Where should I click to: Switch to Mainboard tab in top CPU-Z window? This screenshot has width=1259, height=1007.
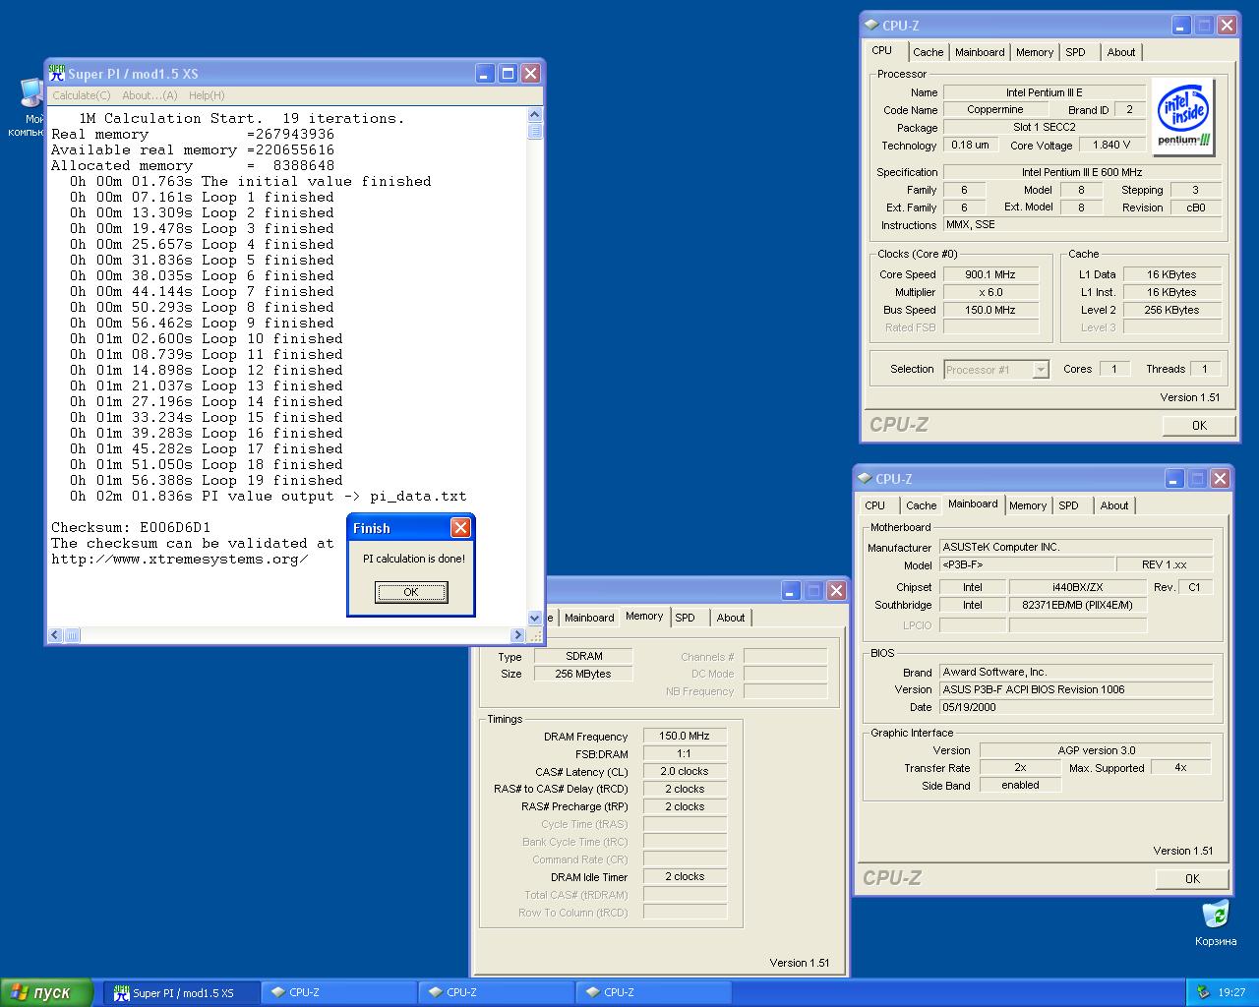pyautogui.click(x=980, y=52)
